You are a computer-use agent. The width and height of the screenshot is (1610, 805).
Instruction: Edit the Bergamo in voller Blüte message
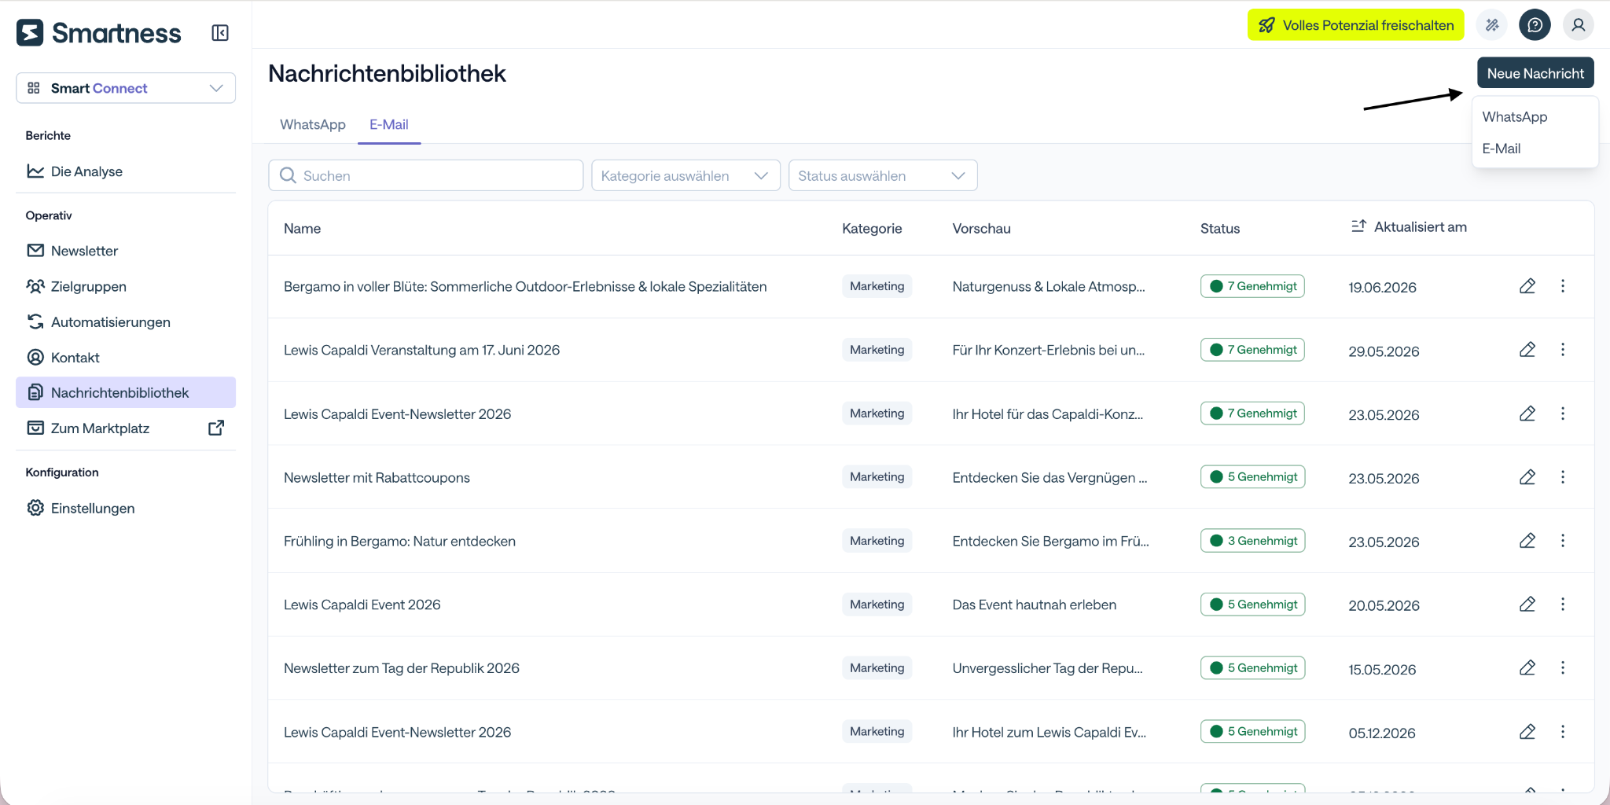[1527, 286]
